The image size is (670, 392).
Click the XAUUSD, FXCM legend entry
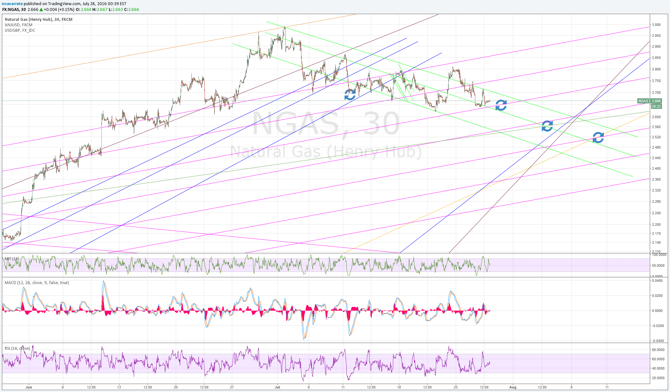[19, 25]
